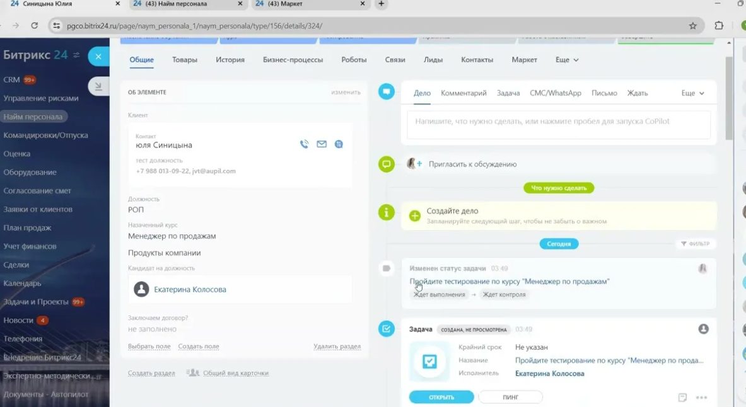This screenshot has height=407, width=746.
Task: Select the Комментарий tab
Action: (463, 93)
